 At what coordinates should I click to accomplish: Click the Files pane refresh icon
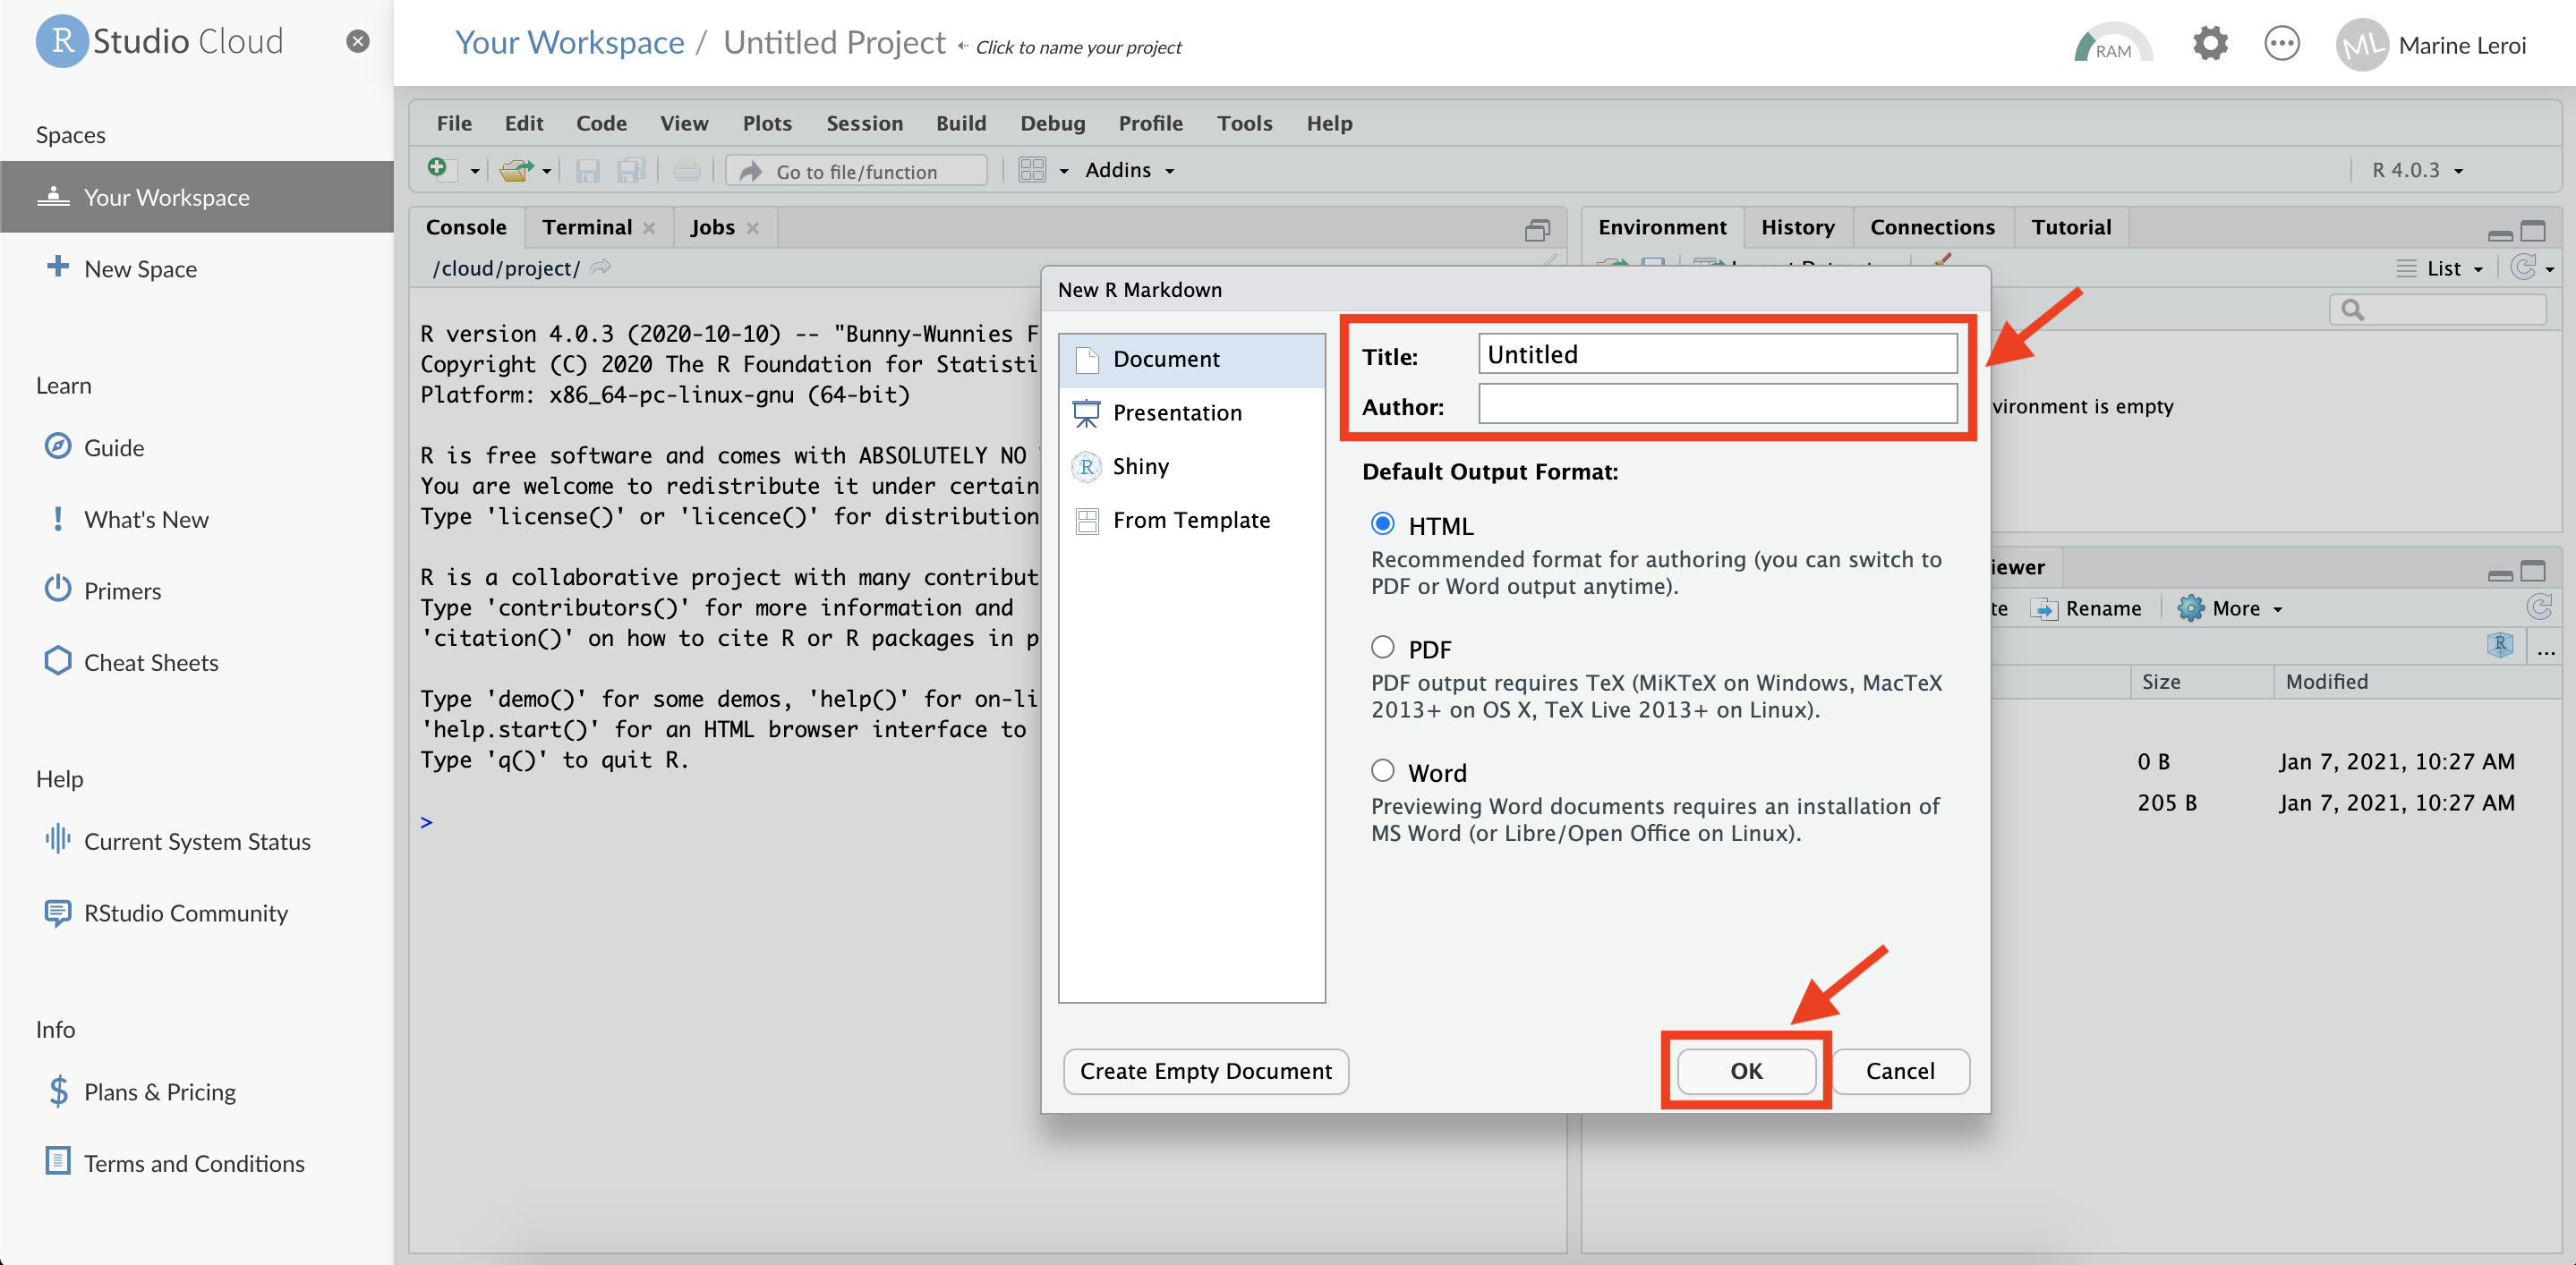tap(2538, 607)
